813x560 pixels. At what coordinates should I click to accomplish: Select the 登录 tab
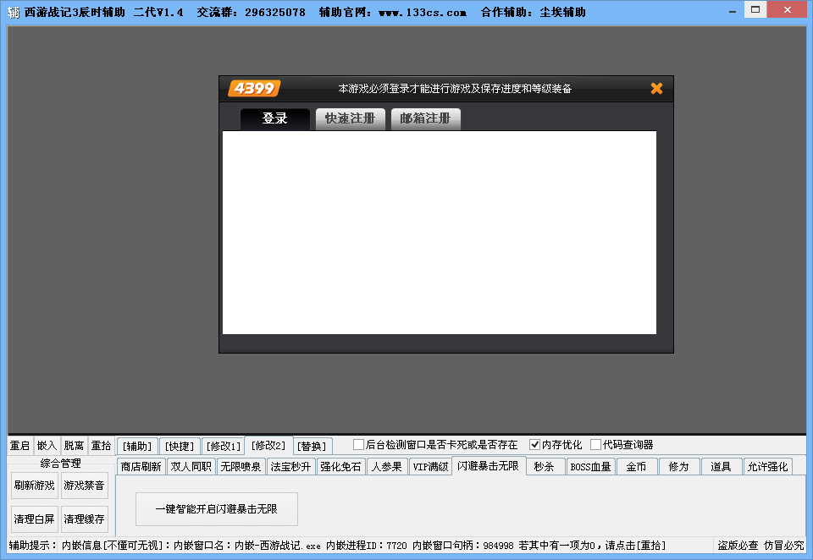pyautogui.click(x=274, y=118)
